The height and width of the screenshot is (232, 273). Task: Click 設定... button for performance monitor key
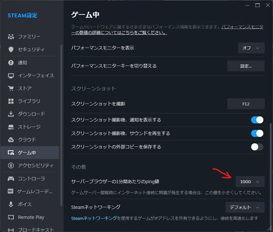246,66
